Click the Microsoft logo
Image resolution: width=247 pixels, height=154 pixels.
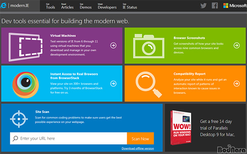(x=235, y=6)
